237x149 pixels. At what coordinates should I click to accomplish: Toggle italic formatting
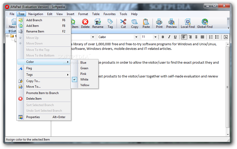pyautogui.click(x=169, y=37)
